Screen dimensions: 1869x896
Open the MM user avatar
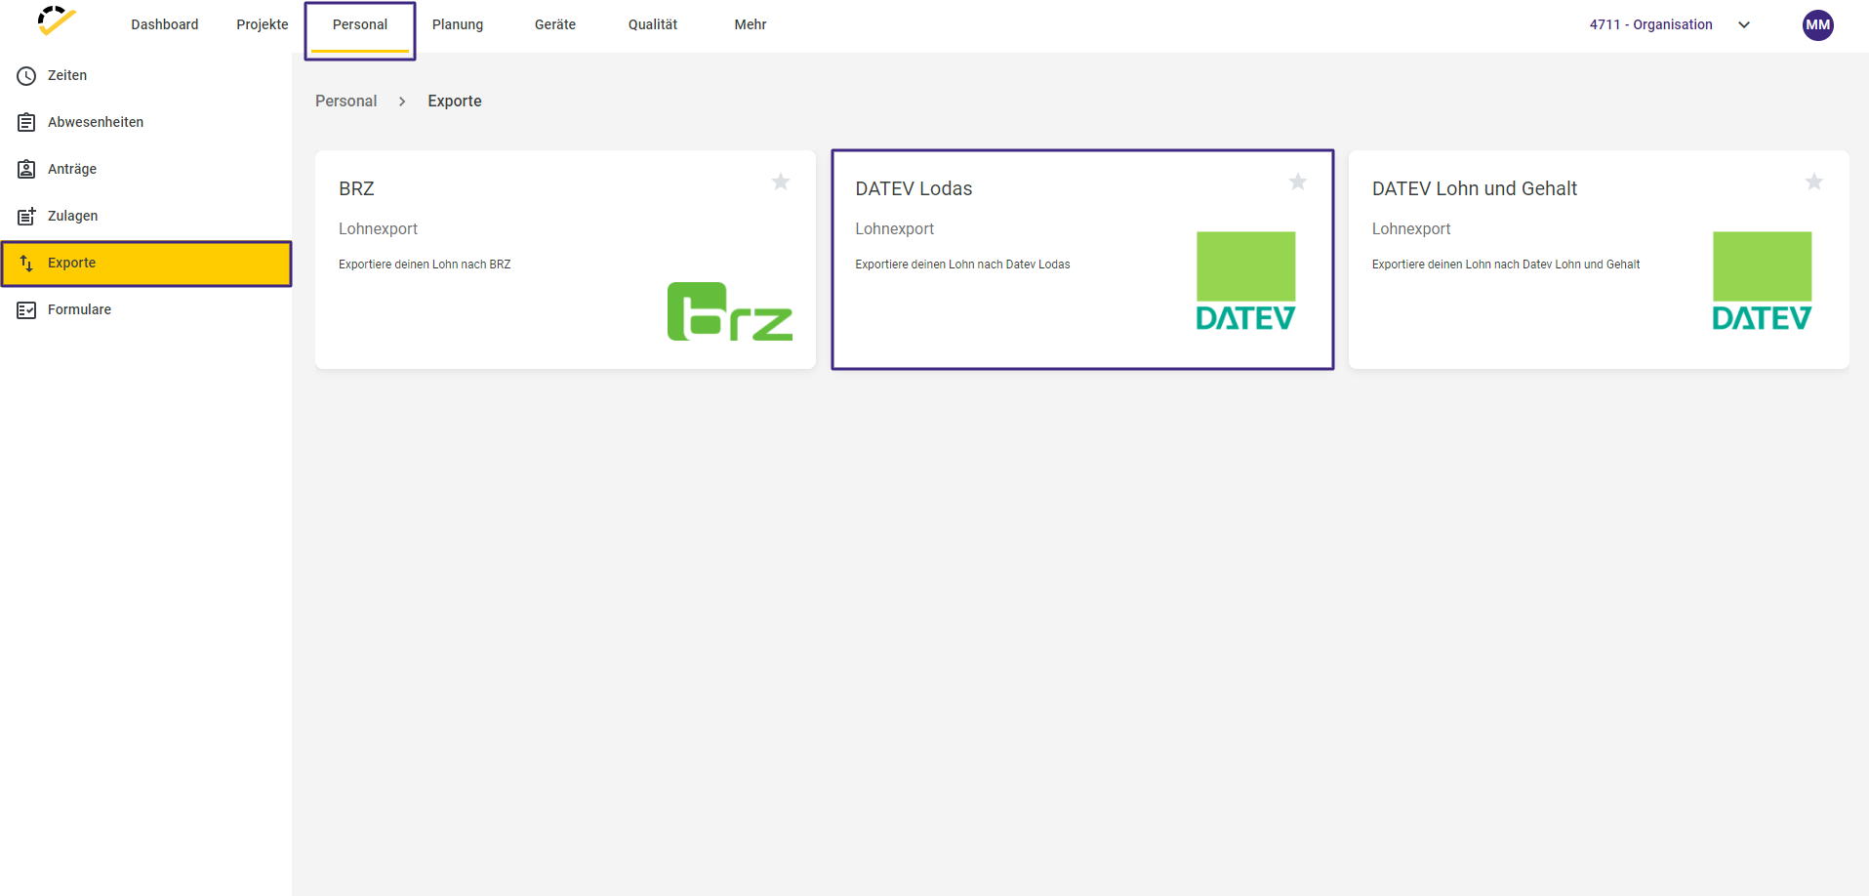pos(1818,25)
